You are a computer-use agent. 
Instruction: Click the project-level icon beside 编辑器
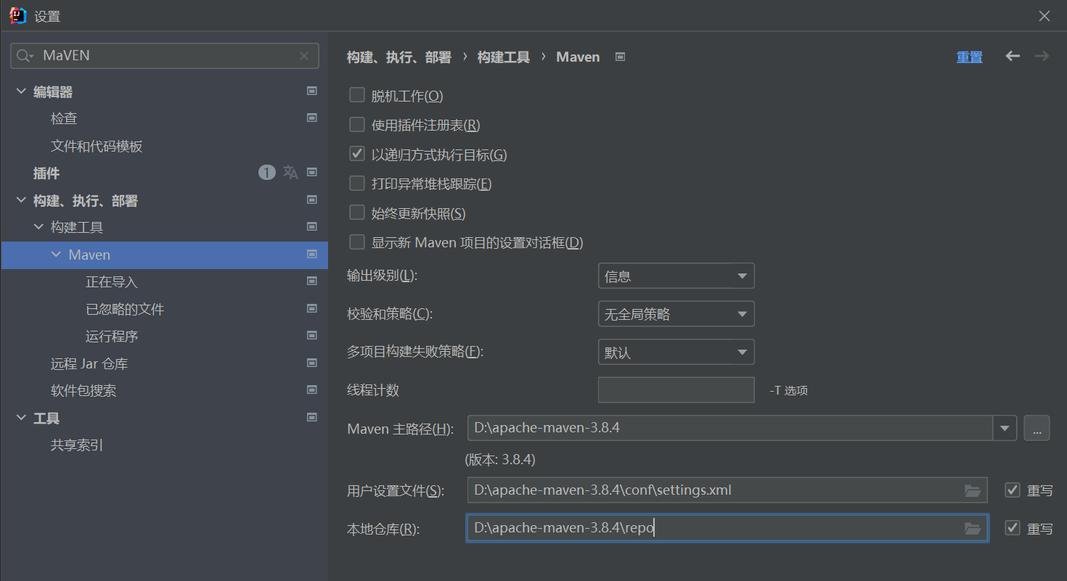[x=312, y=91]
